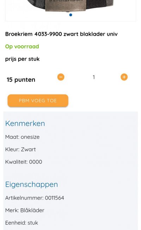The image size is (141, 230).
Task: Add item via PBM VOEG TOE button
Action: [38, 100]
